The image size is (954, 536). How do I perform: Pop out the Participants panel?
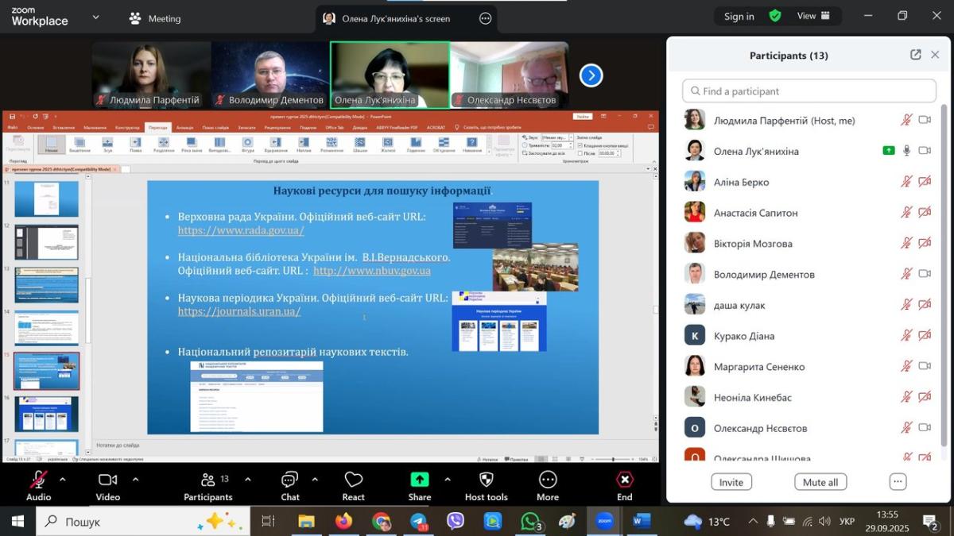tap(916, 55)
